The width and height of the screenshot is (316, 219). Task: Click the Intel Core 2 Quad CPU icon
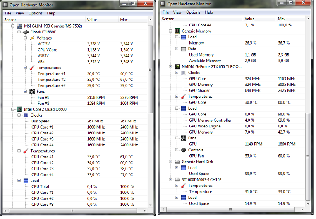point(19,109)
